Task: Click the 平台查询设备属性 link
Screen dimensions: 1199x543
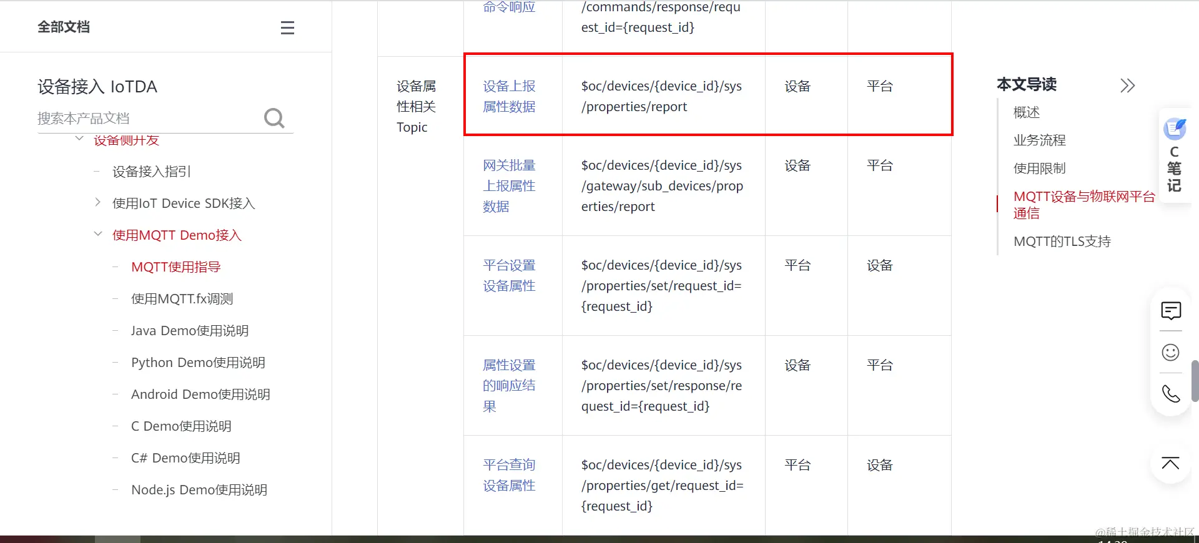Action: pyautogui.click(x=509, y=475)
